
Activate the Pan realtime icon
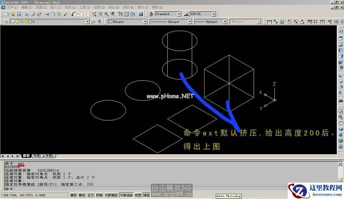click(x=94, y=14)
